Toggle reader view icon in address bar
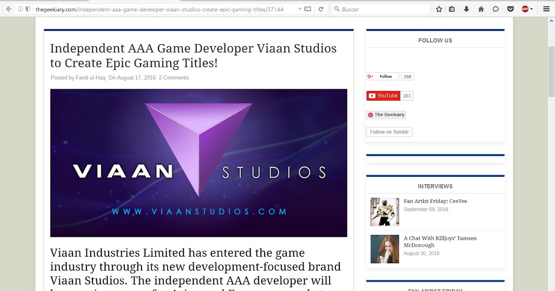This screenshot has width=555, height=291. 308,9
